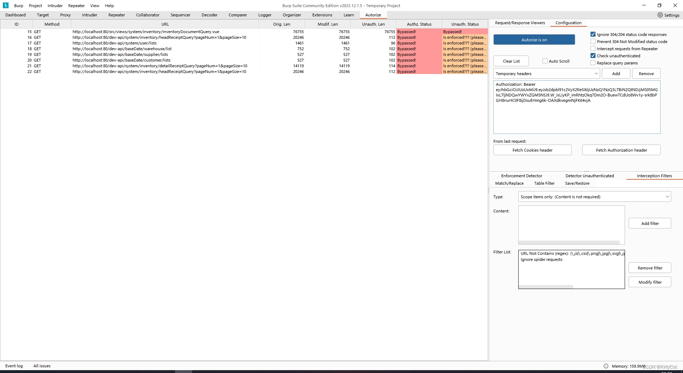Click the Remove header button

point(646,74)
